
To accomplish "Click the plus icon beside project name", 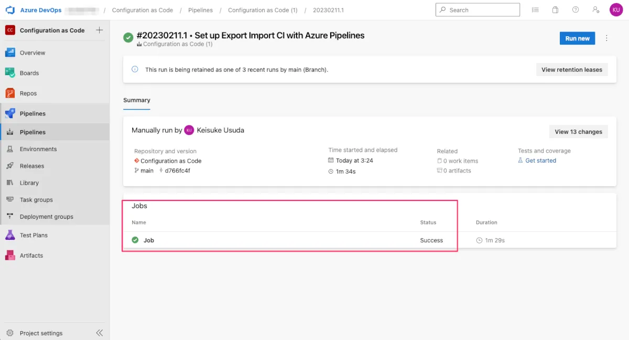I will pyautogui.click(x=100, y=30).
